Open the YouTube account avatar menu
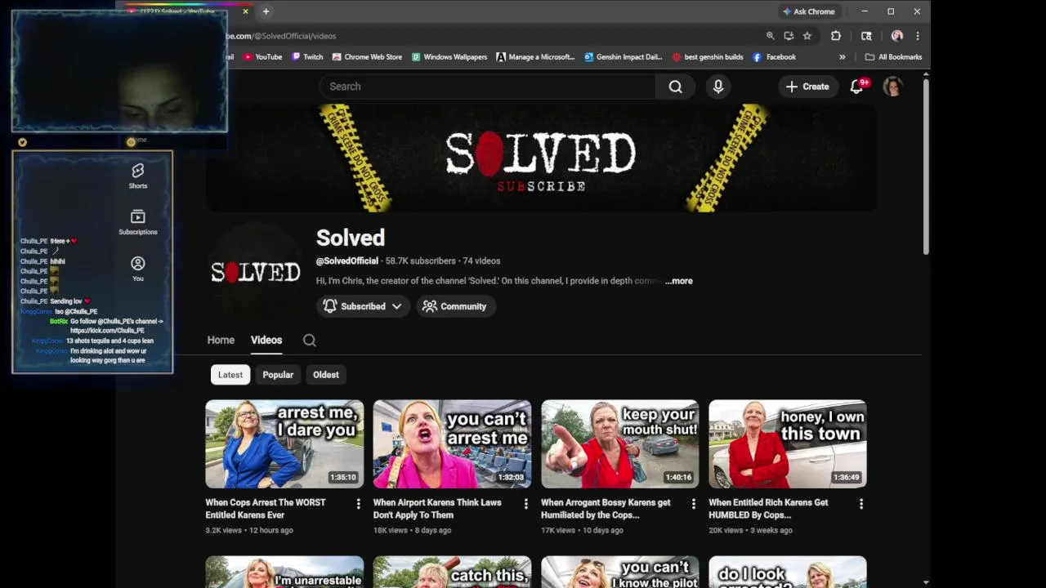This screenshot has height=588, width=1046. coord(892,86)
